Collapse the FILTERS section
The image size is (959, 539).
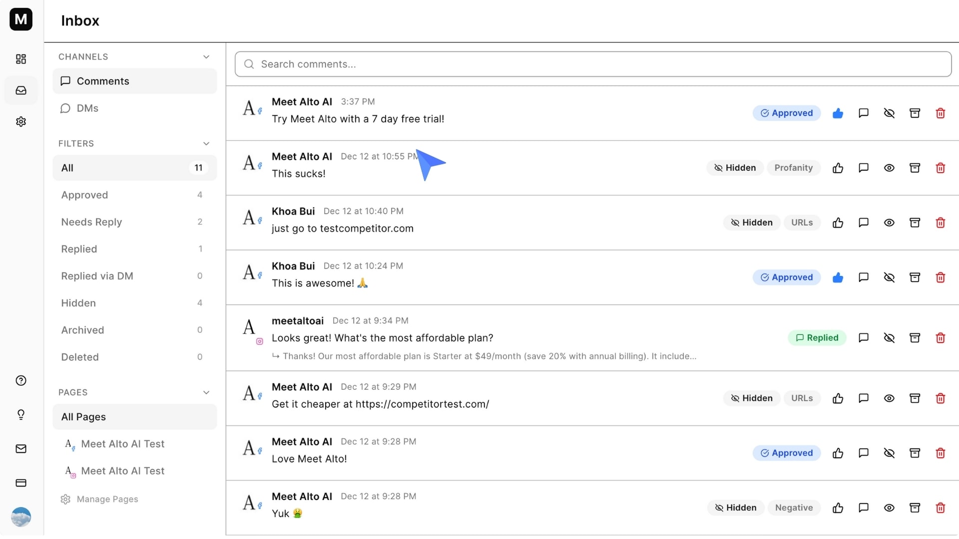(x=206, y=143)
